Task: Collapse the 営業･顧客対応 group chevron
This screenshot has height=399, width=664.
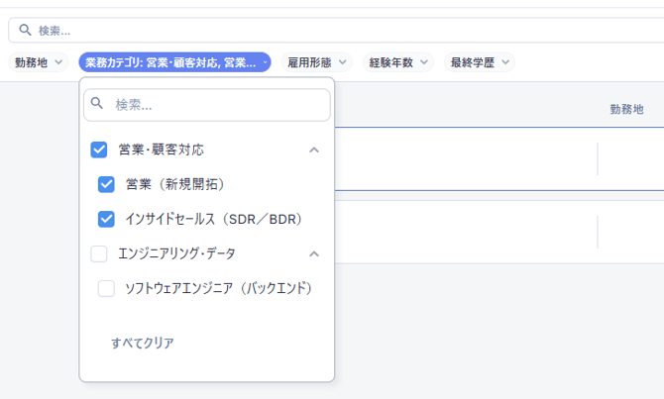Action: pyautogui.click(x=314, y=150)
